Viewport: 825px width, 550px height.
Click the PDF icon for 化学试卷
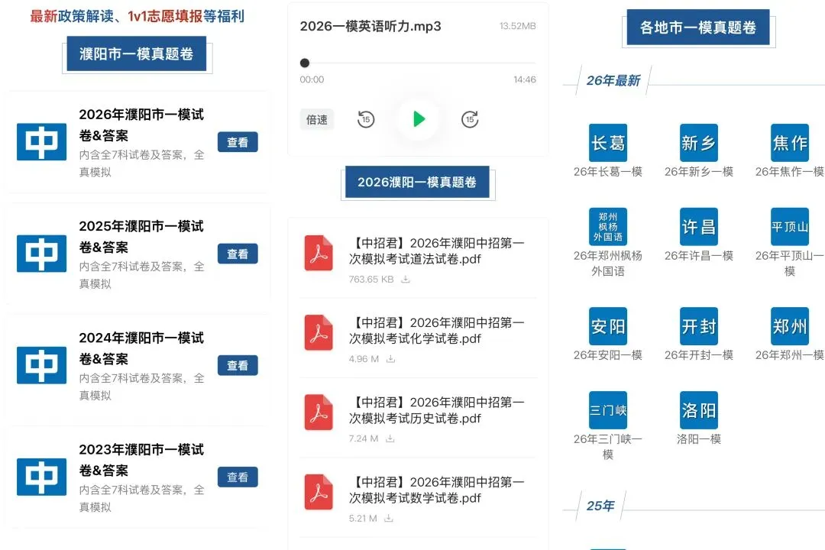319,332
